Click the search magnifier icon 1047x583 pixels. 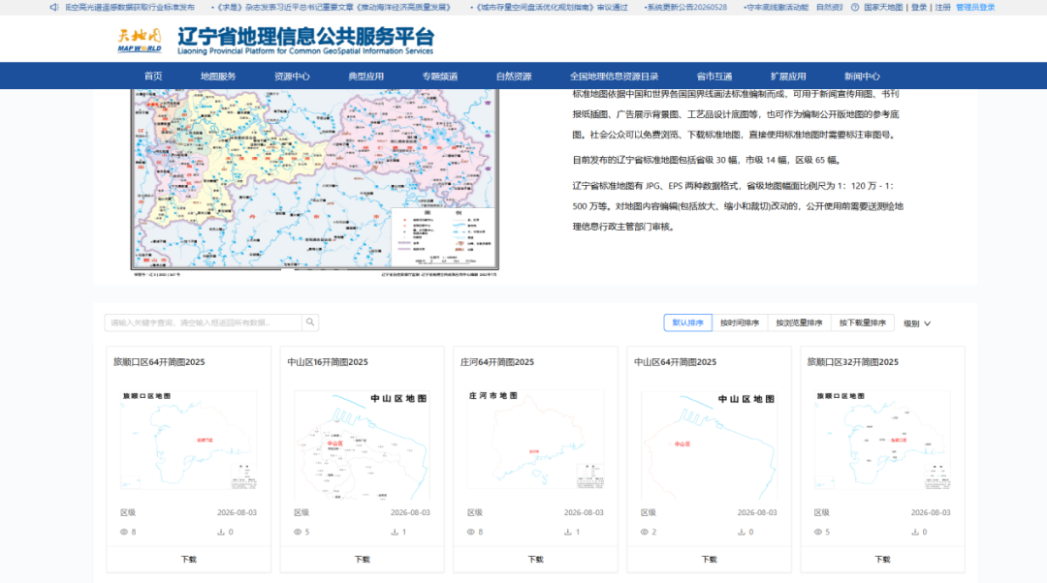[310, 322]
